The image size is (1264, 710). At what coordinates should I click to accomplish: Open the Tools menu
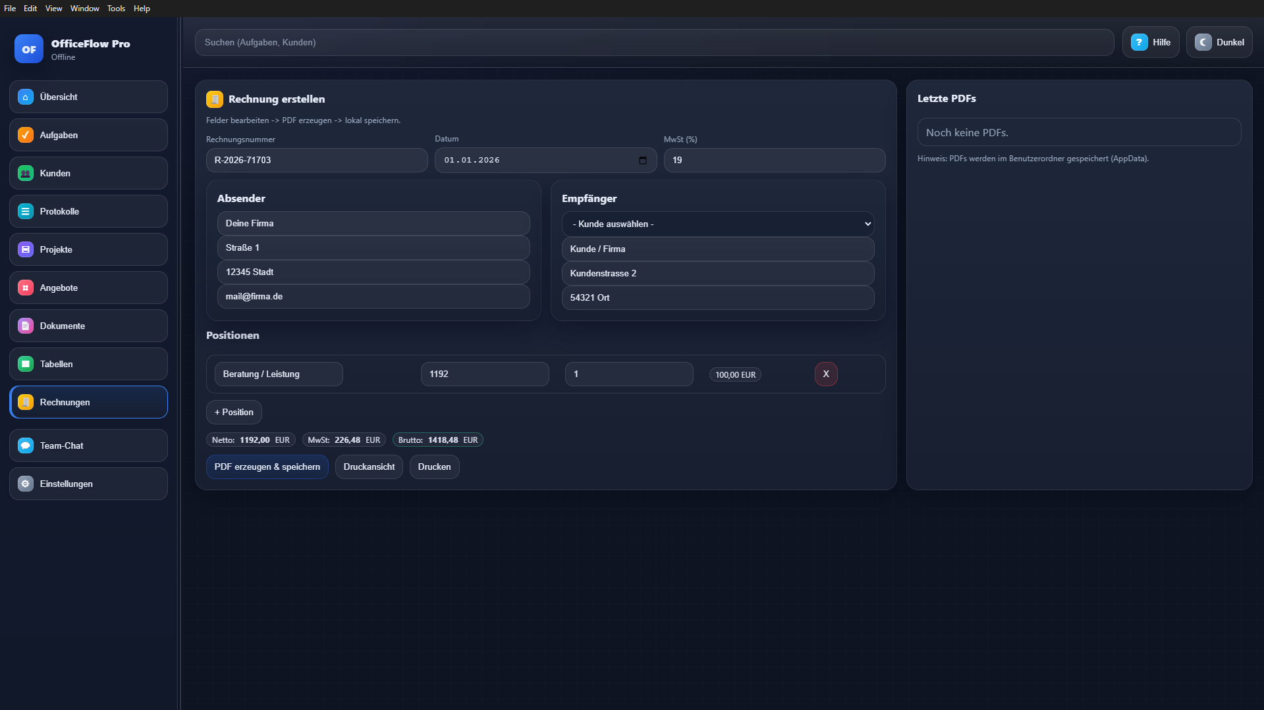point(116,9)
